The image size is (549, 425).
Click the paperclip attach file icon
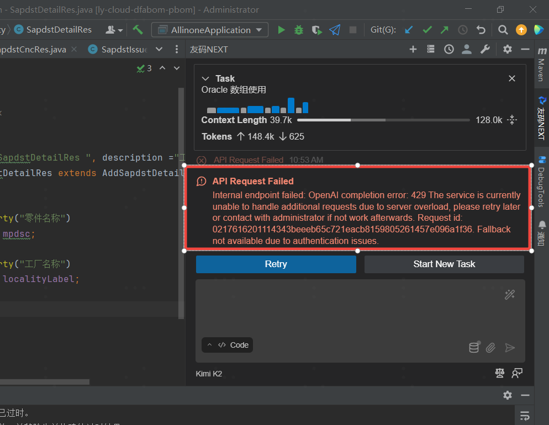pos(490,348)
